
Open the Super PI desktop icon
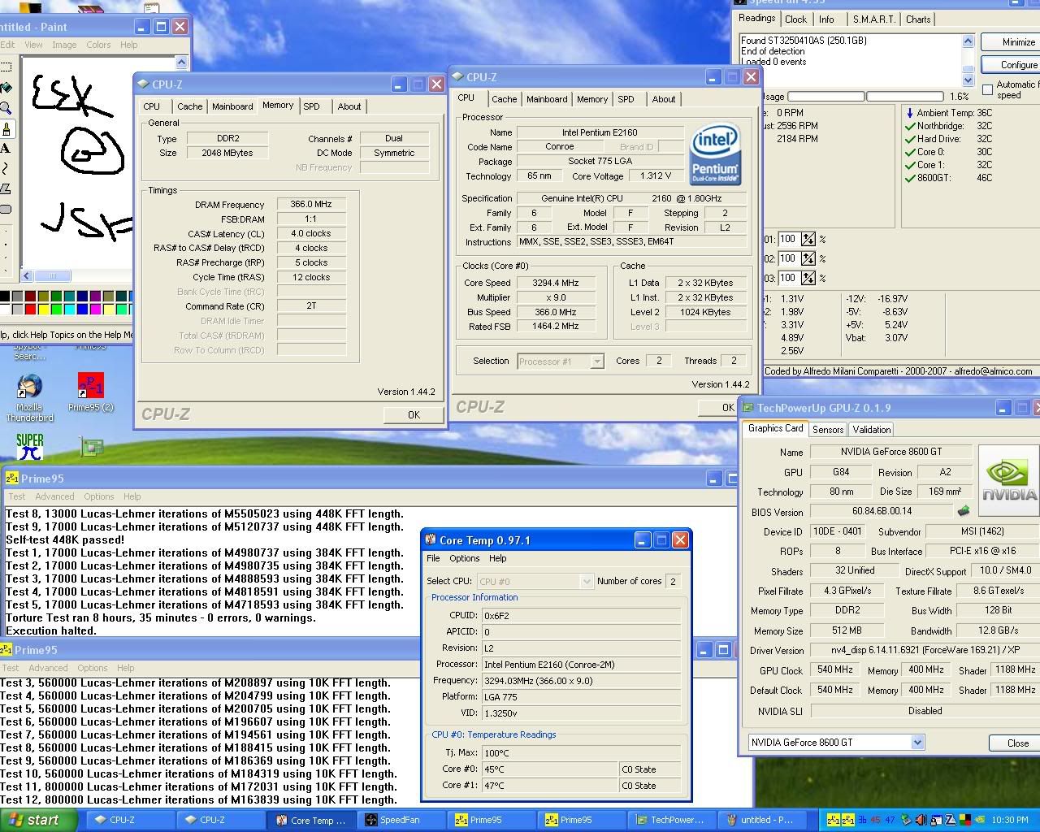point(29,446)
